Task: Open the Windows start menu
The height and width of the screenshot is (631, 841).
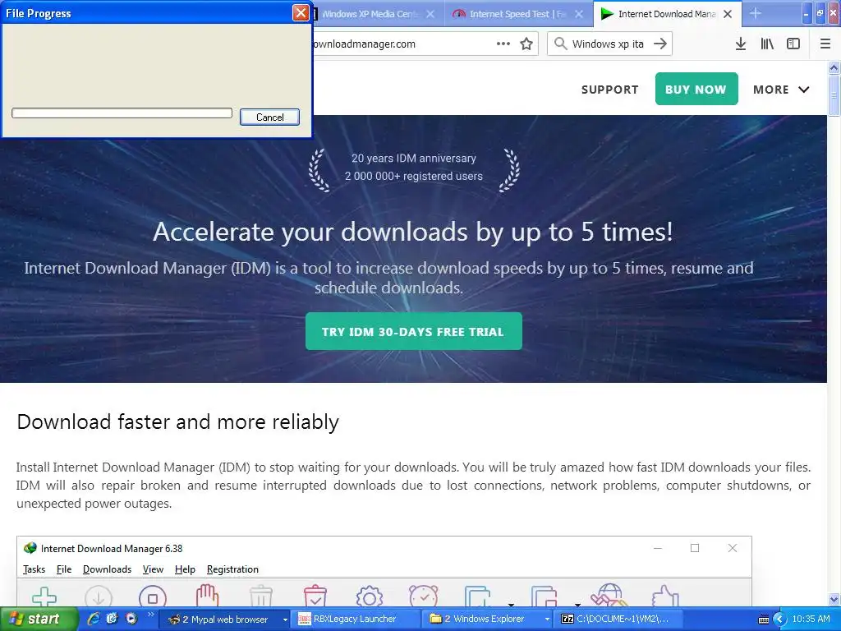Action: (x=38, y=619)
